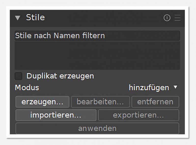Image resolution: width=196 pixels, height=145 pixels.
Task: Focus the 'Stile nach Namen filtern' field
Action: 97,36
